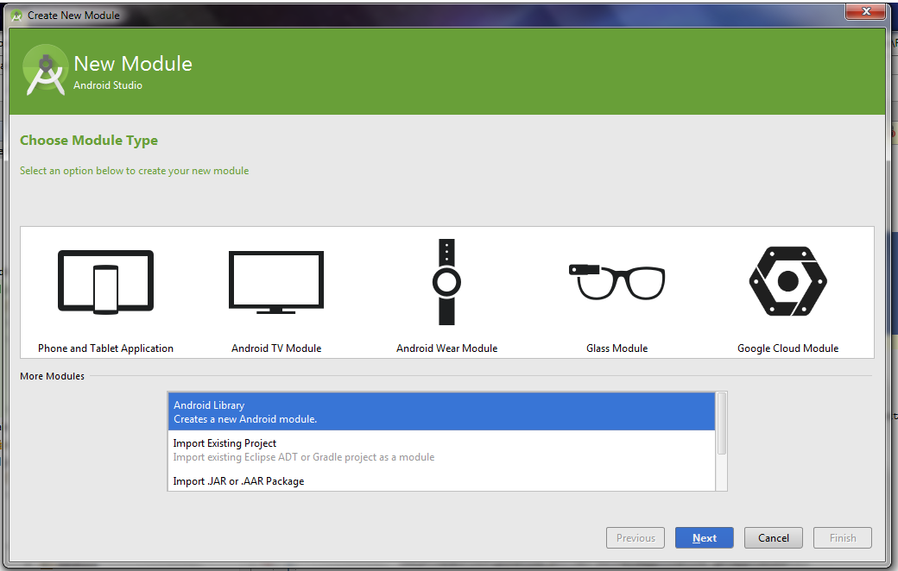Click the 'Google Cloud Module' label

click(787, 348)
